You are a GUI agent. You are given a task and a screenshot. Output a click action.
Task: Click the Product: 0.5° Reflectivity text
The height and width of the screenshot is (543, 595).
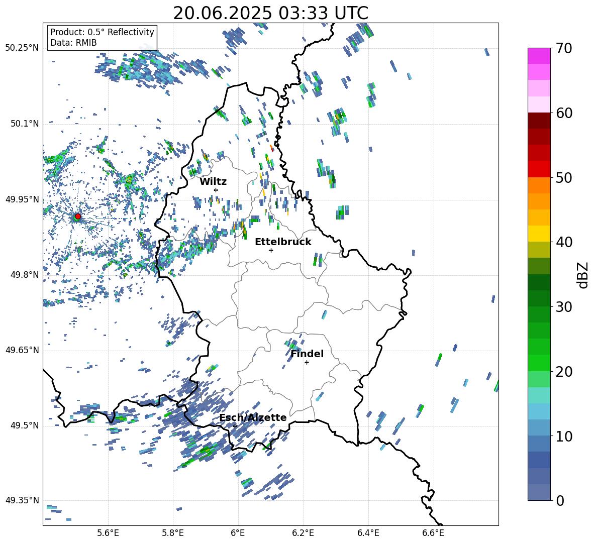(102, 32)
